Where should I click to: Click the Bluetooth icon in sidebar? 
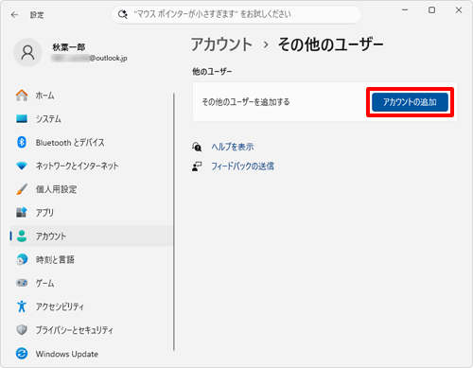point(22,142)
